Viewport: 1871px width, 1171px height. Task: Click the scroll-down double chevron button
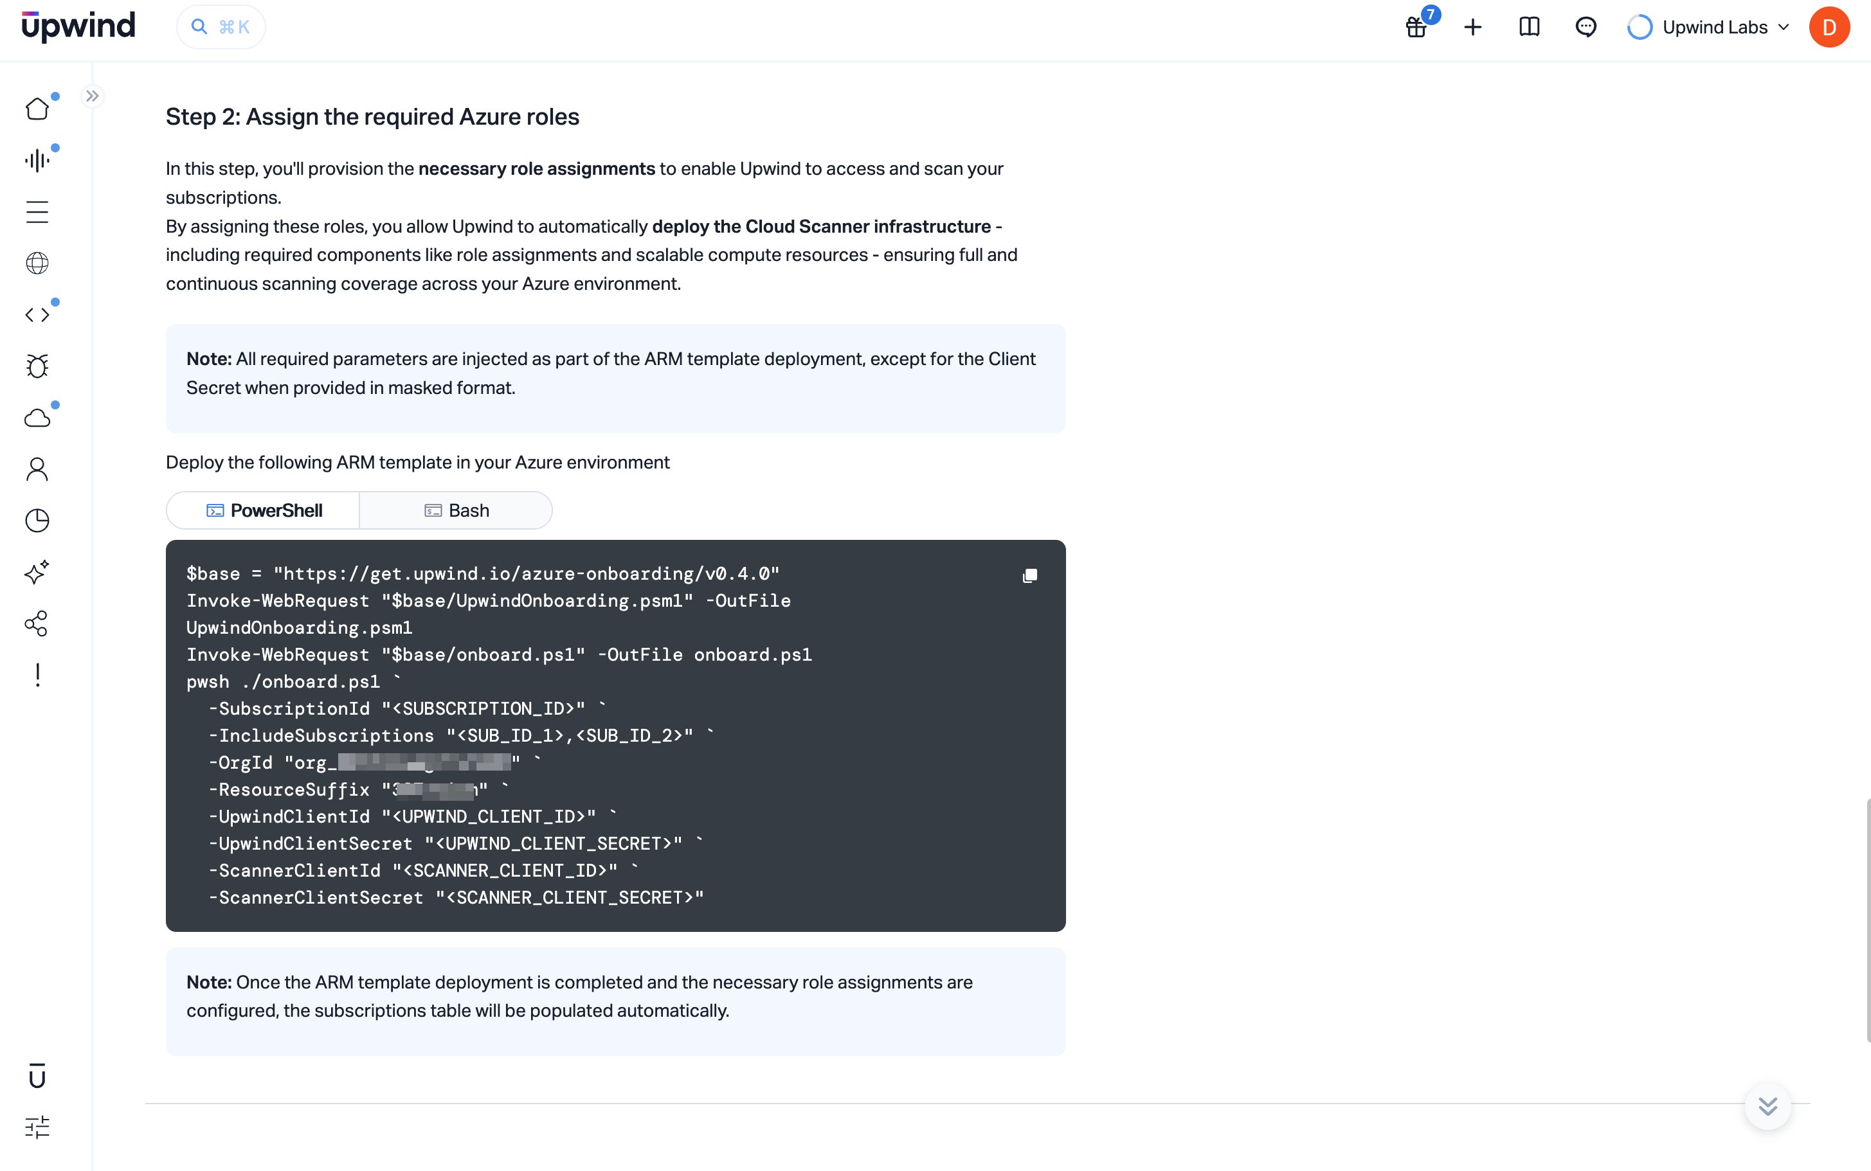(1767, 1106)
